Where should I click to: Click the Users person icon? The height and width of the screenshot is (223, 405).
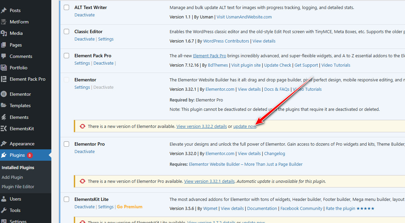click(x=4, y=199)
